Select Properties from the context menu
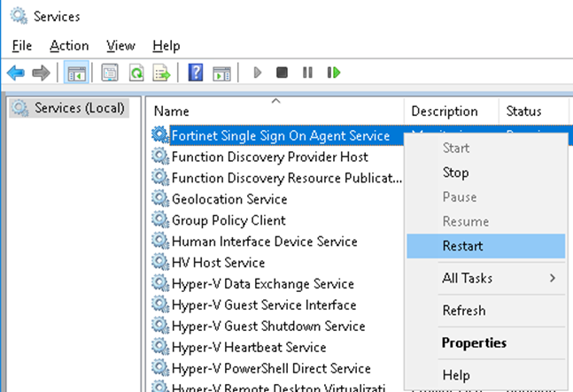The width and height of the screenshot is (573, 392). coord(474,342)
